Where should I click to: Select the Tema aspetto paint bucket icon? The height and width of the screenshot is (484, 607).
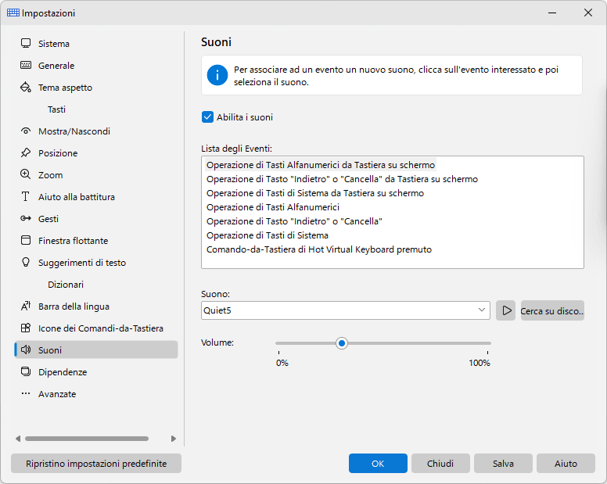coord(26,87)
